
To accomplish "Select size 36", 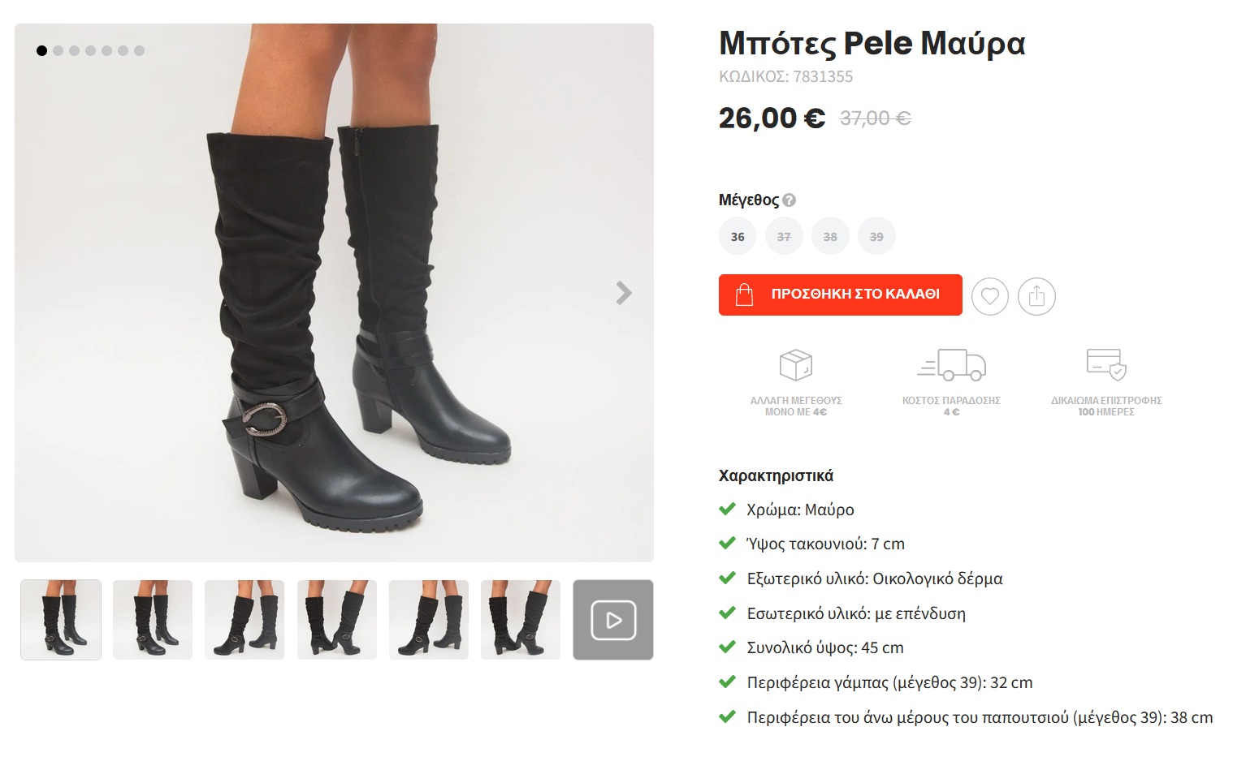I will pos(738,237).
